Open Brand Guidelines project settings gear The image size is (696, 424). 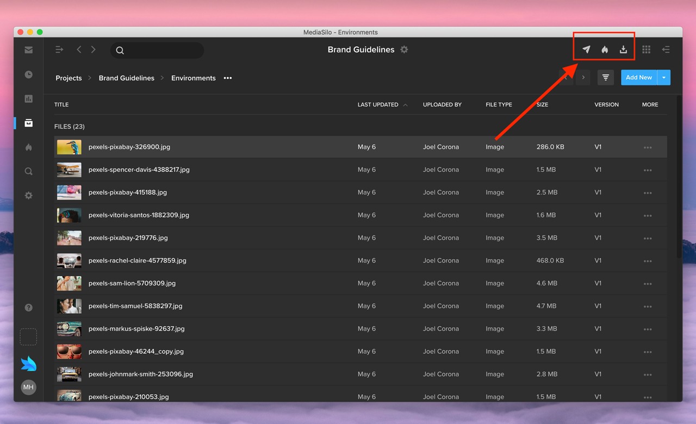click(x=404, y=49)
